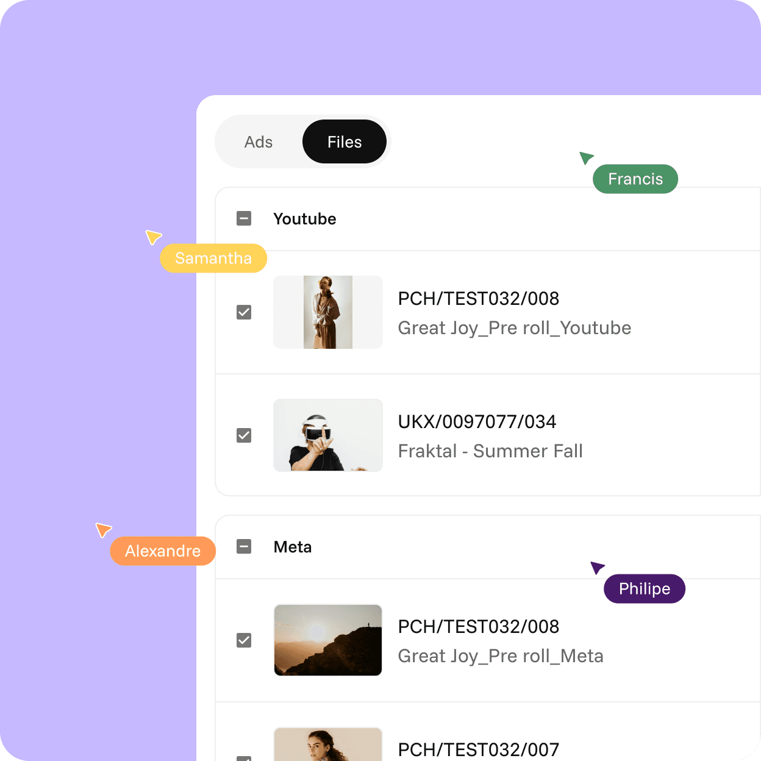Click the yellow Samantha name tag
The width and height of the screenshot is (761, 761).
(213, 258)
